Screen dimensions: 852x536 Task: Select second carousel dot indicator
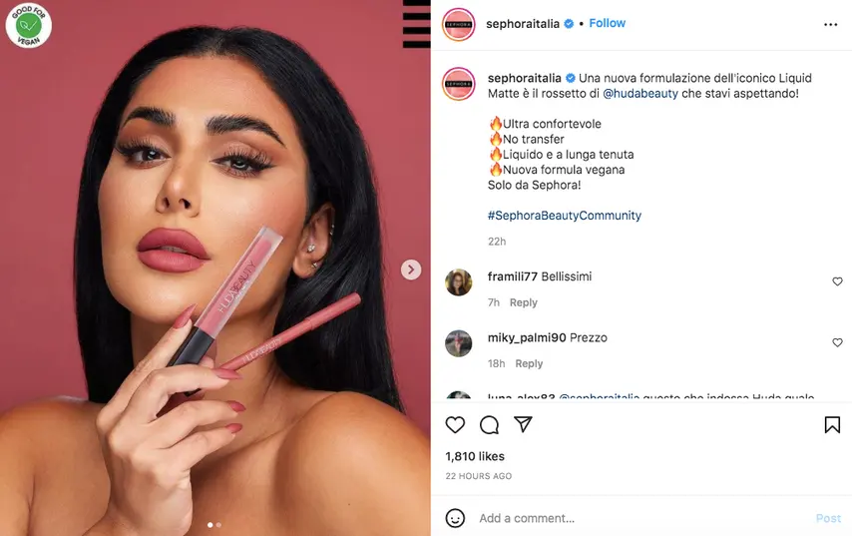coord(218,525)
